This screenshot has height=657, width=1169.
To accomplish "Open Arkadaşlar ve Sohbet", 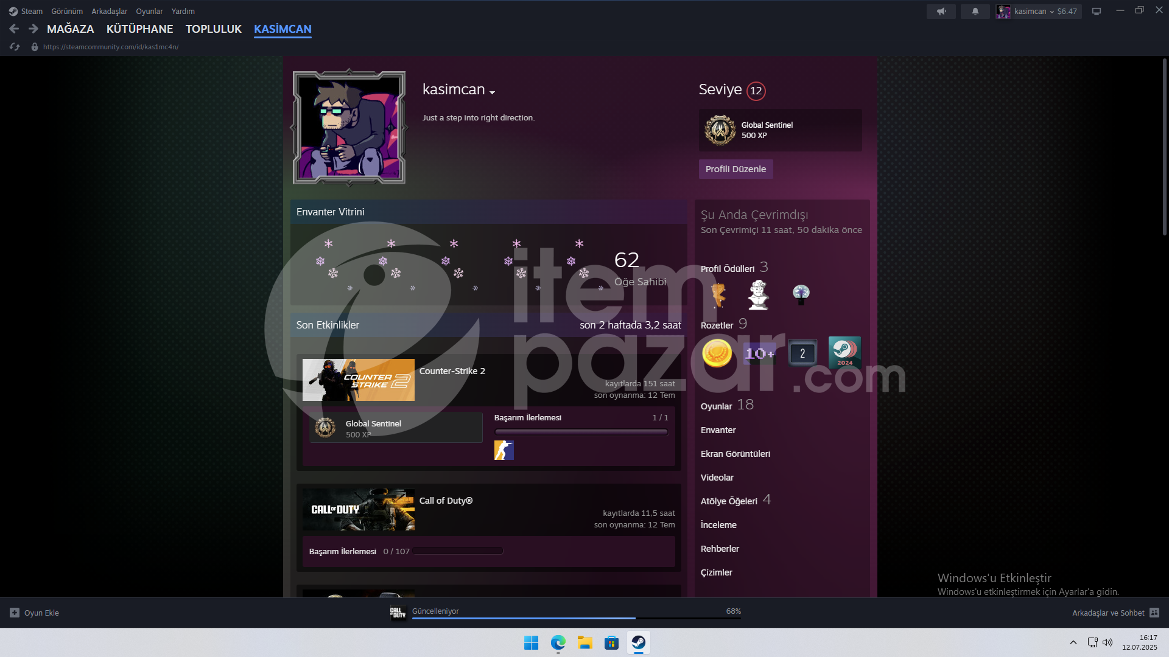I will 1115,613.
